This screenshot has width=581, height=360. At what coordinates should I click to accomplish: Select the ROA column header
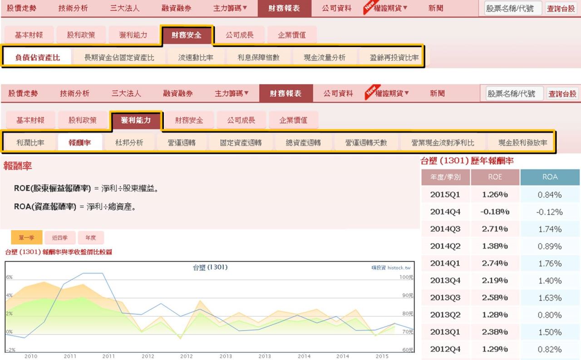pos(550,177)
